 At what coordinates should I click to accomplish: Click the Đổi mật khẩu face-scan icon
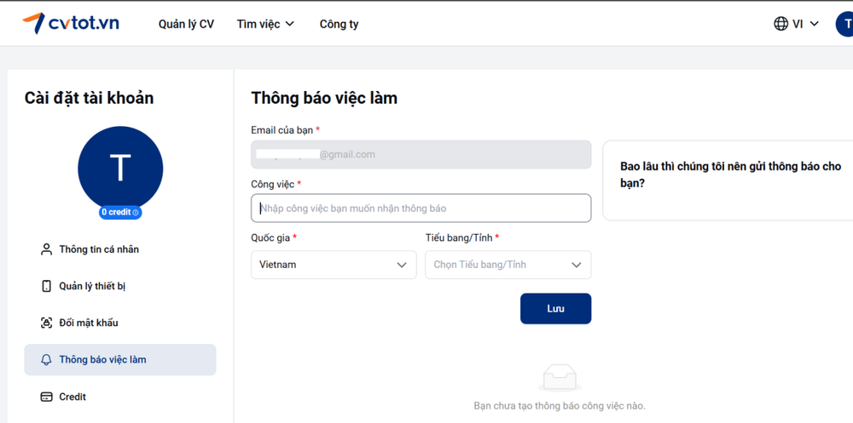click(47, 323)
